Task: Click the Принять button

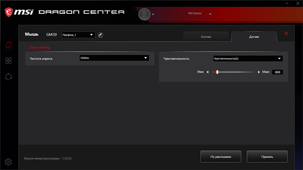Action: point(267,157)
